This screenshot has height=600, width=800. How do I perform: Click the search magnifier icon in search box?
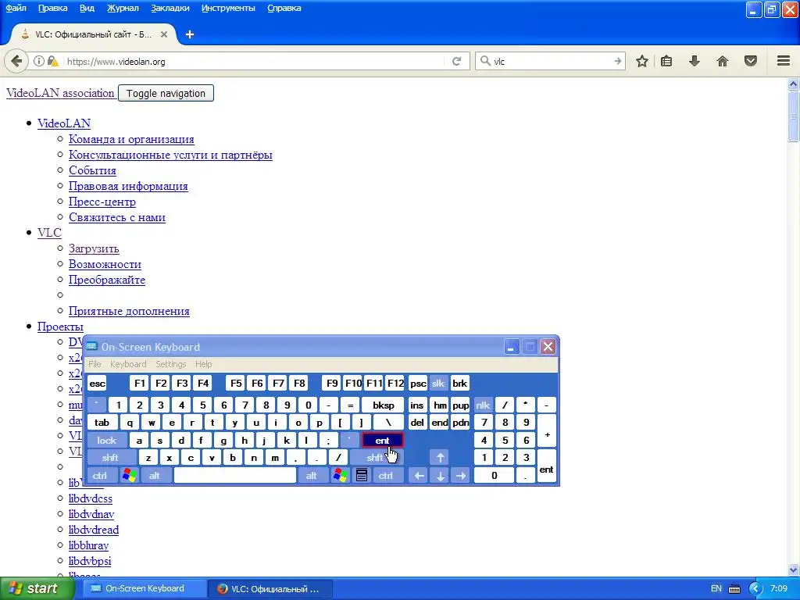(484, 61)
